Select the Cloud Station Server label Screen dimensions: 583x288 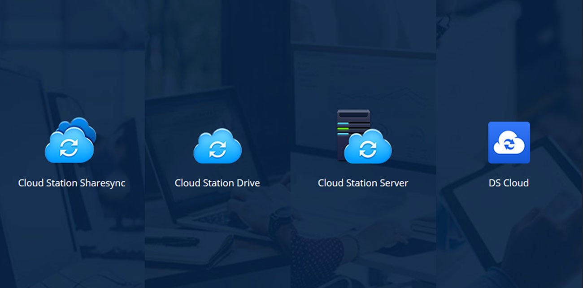pyautogui.click(x=363, y=183)
